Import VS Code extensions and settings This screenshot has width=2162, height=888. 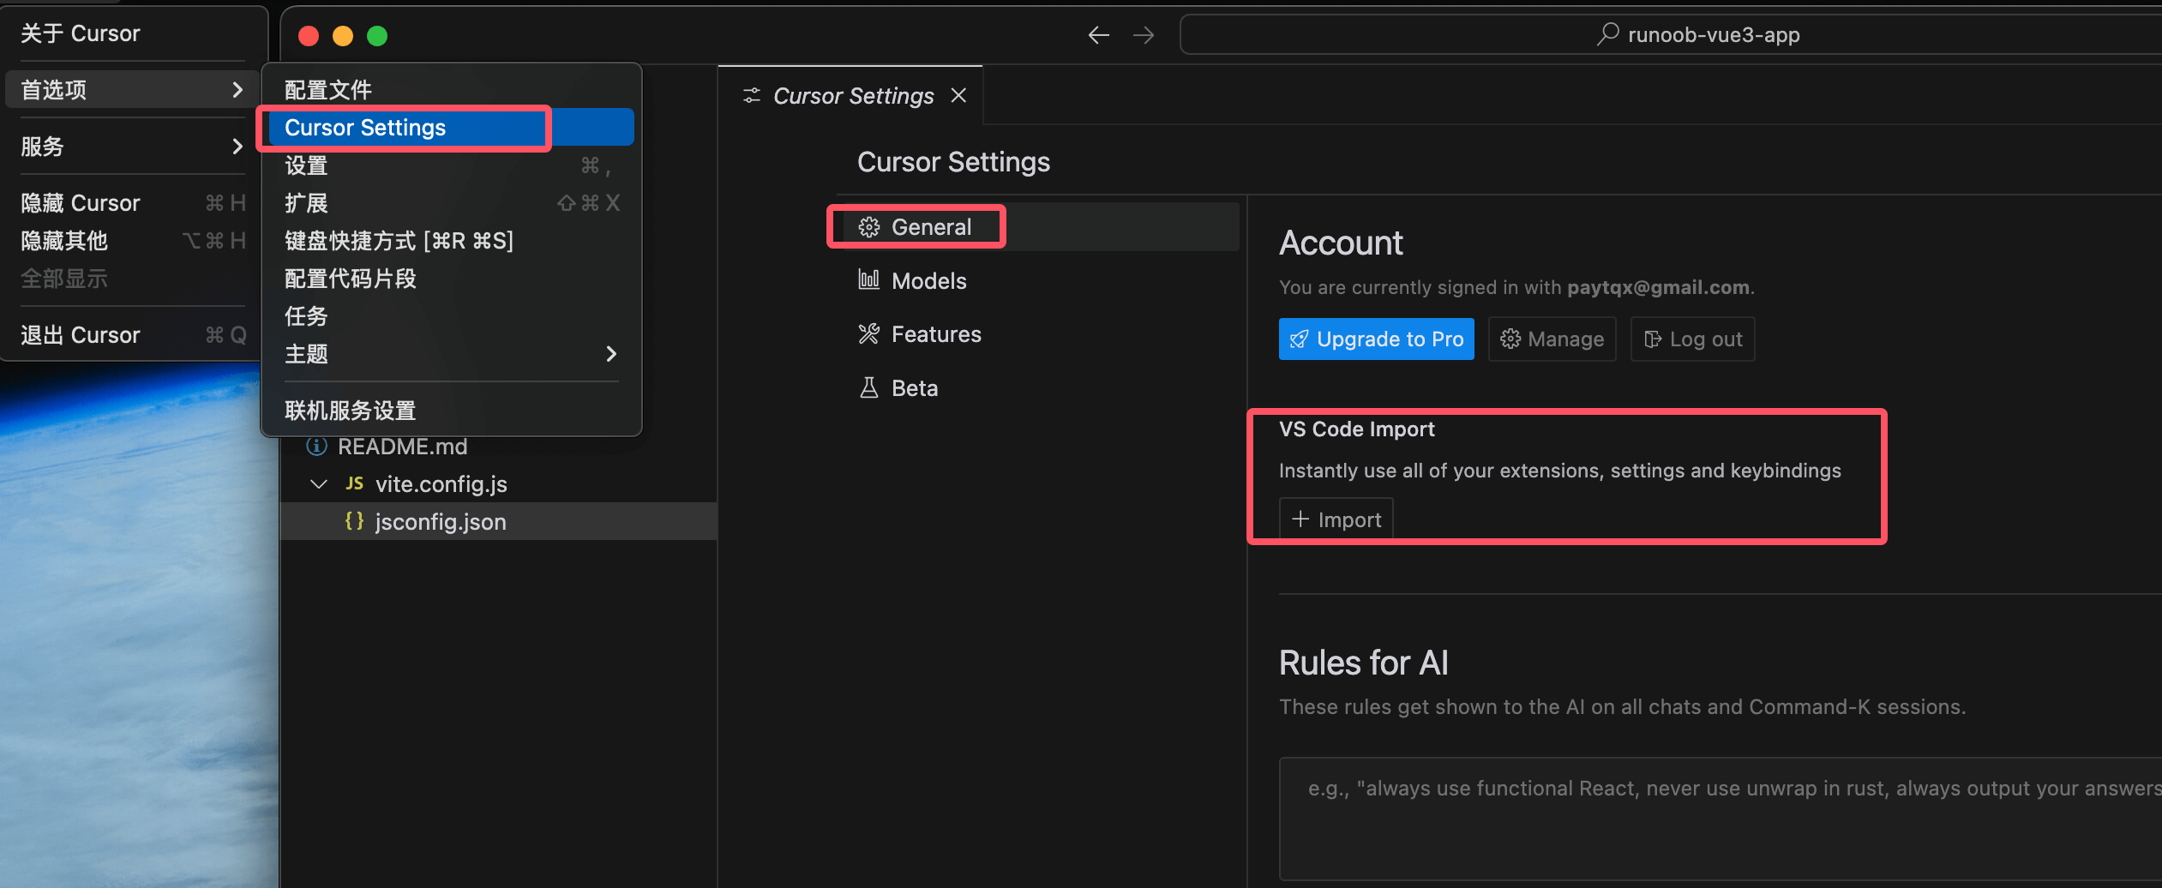1336,519
